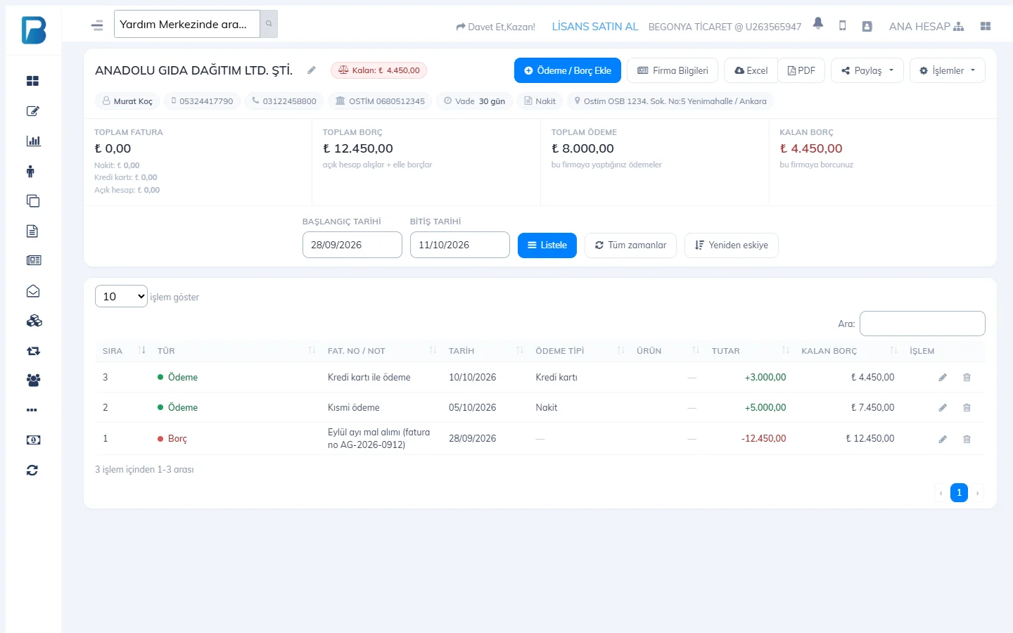Click the Ara search field
This screenshot has height=633, width=1013.
click(922, 324)
